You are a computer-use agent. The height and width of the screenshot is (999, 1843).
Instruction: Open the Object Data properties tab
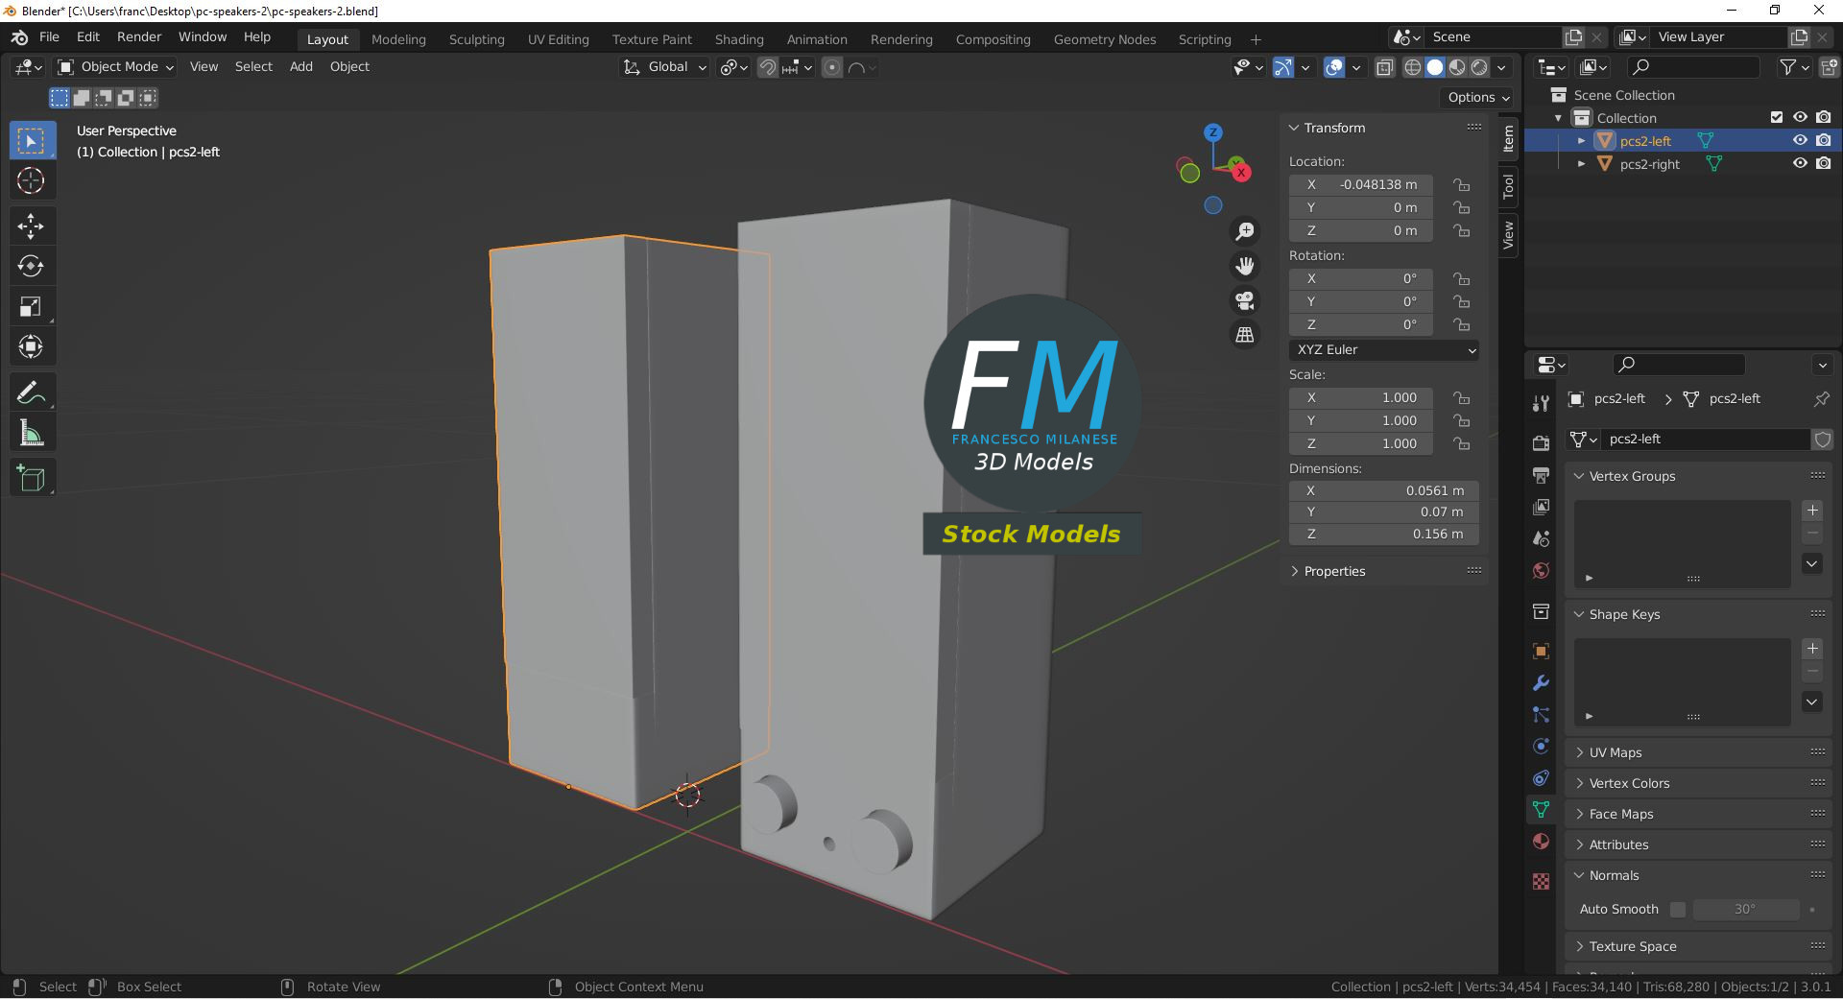(1541, 810)
